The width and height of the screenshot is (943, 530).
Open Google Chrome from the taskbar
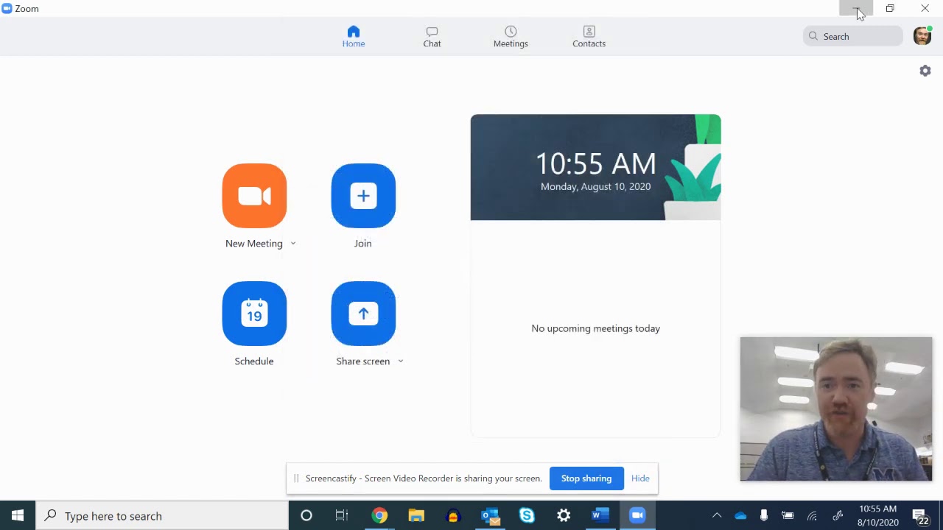pos(379,516)
